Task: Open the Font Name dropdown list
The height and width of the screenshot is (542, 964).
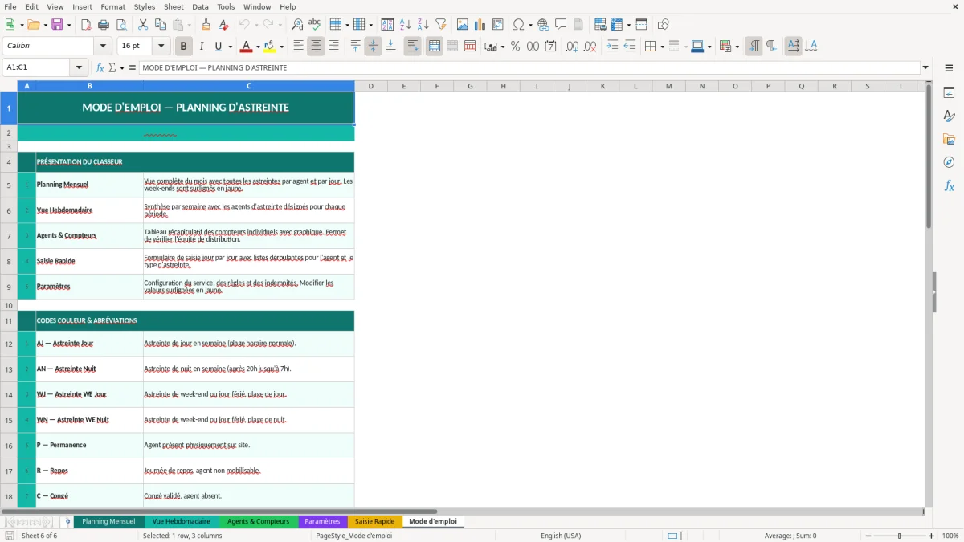Action: pyautogui.click(x=102, y=47)
